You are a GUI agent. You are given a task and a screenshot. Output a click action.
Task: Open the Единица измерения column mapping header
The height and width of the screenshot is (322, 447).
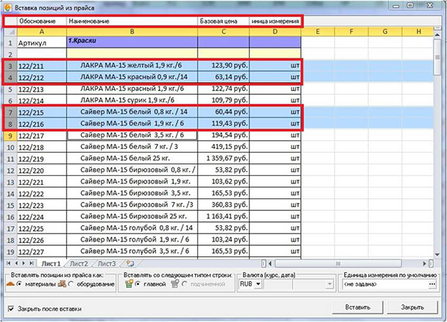275,21
